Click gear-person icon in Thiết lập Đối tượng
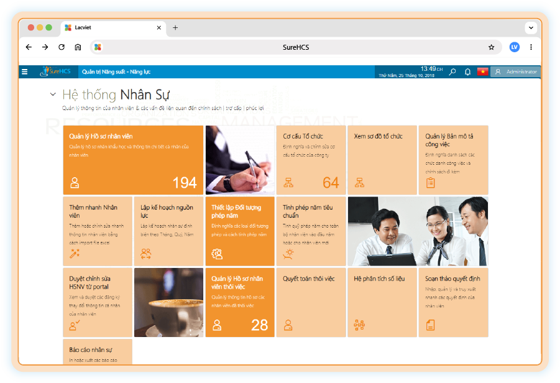 (217, 254)
